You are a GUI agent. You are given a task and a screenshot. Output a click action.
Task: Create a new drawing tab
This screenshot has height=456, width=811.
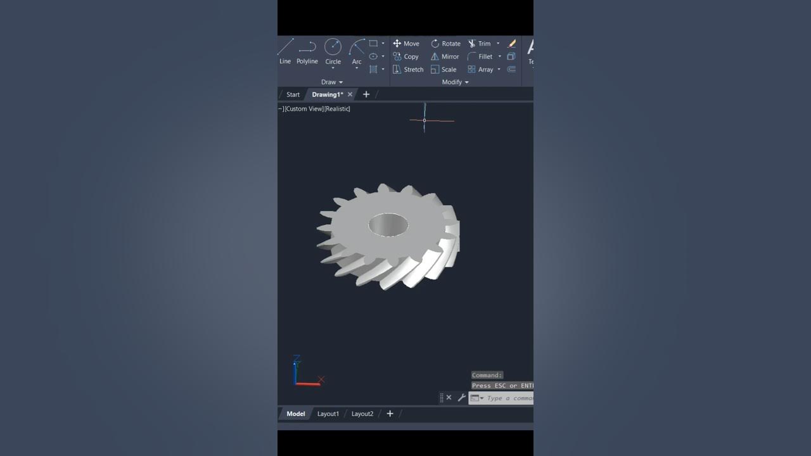[366, 94]
